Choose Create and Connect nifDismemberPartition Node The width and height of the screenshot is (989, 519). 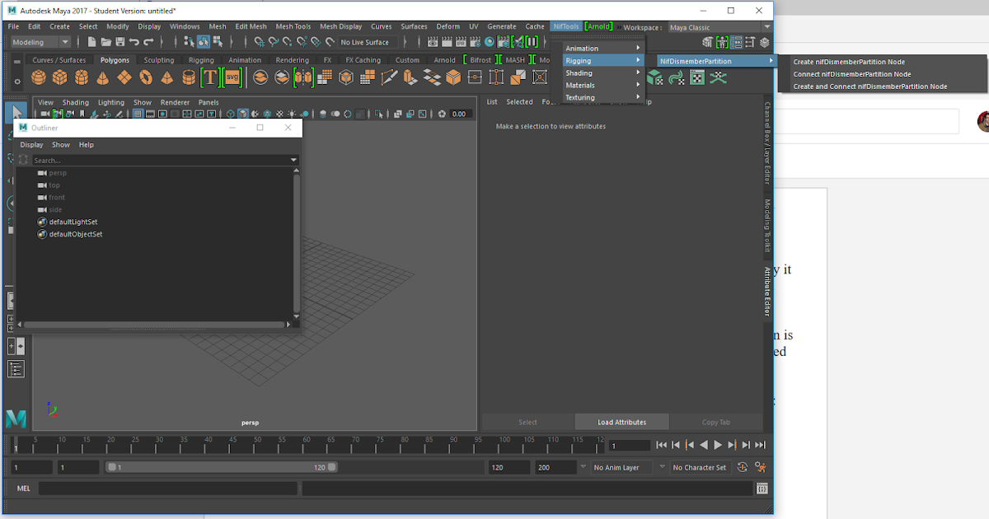[x=870, y=86]
